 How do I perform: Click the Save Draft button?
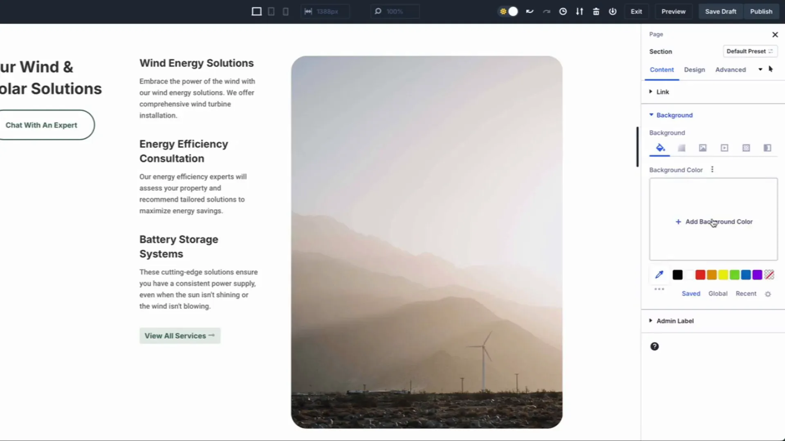(720, 11)
